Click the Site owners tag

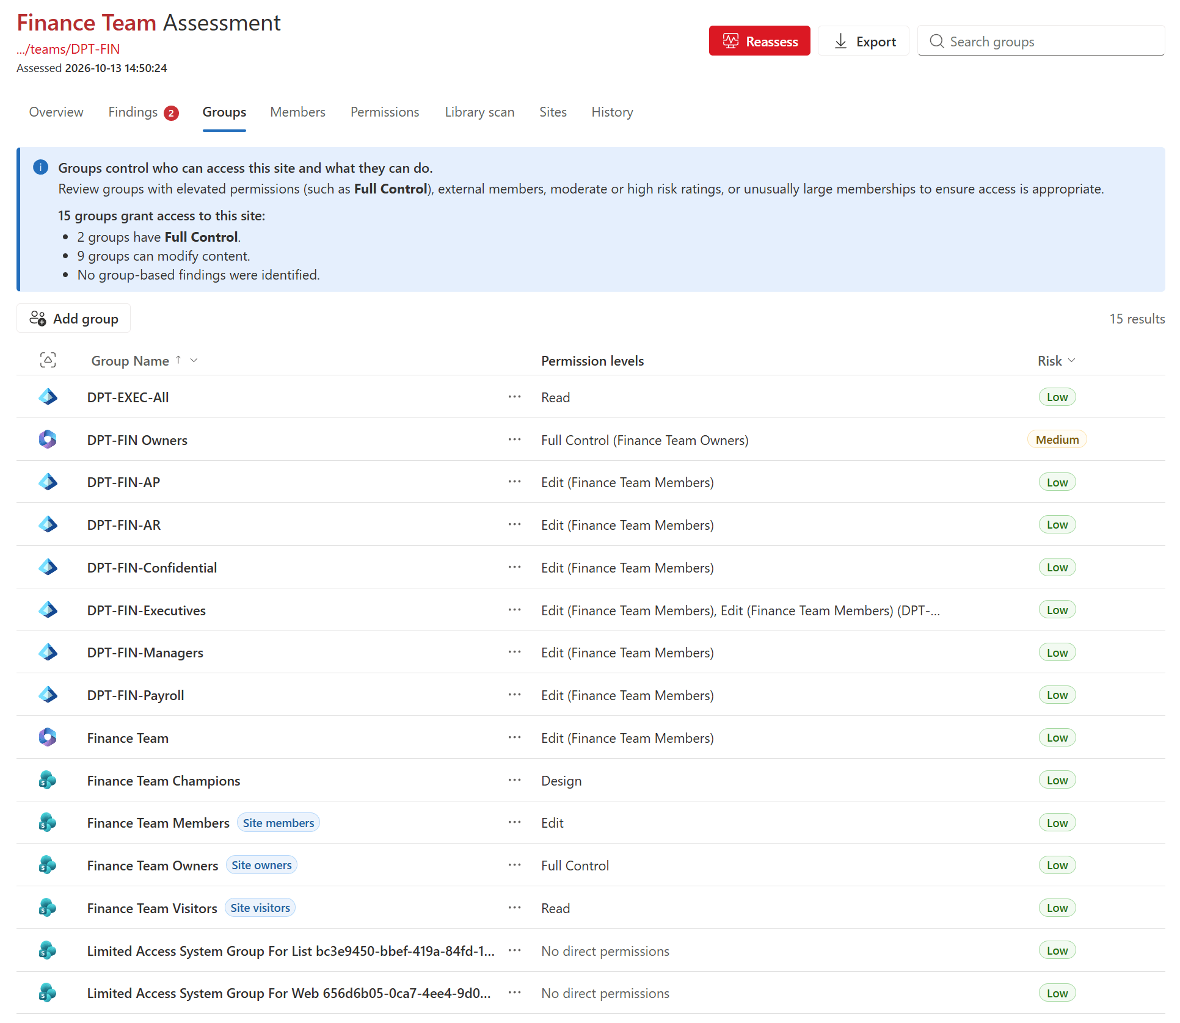(261, 865)
